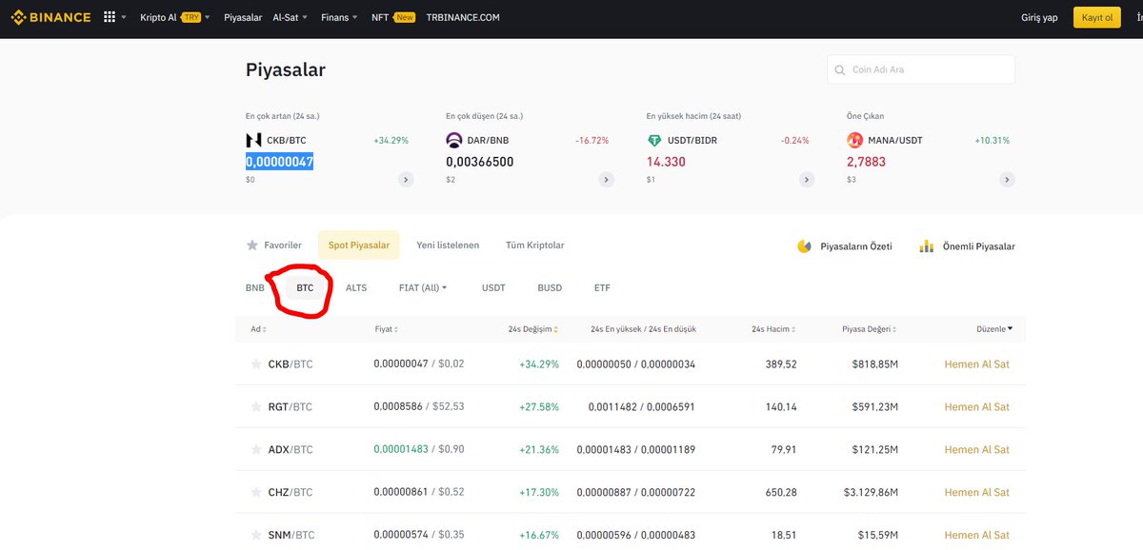Open the Düzenle dropdown
The height and width of the screenshot is (550, 1143).
(994, 329)
